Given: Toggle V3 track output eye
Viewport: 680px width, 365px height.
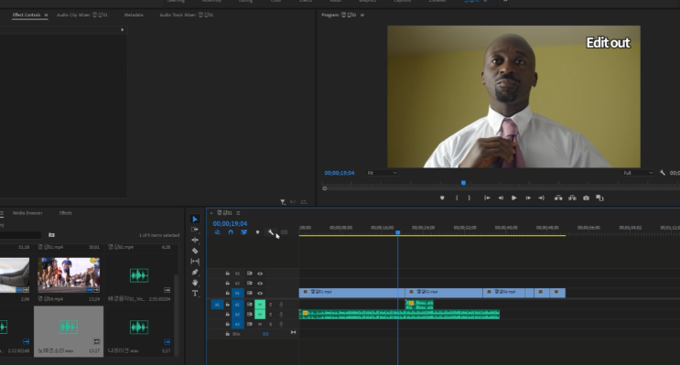Looking at the screenshot, I should 260,274.
